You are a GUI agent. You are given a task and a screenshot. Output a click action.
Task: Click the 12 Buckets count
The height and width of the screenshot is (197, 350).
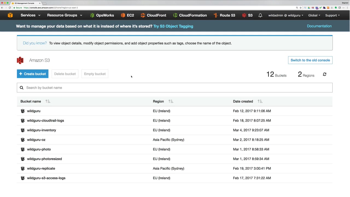tap(276, 74)
